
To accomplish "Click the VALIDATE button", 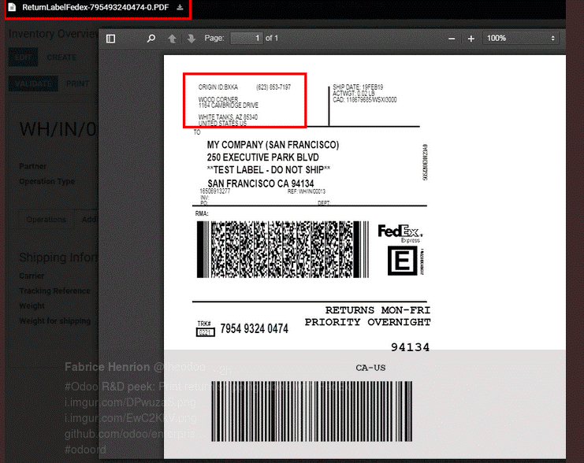I will (32, 83).
